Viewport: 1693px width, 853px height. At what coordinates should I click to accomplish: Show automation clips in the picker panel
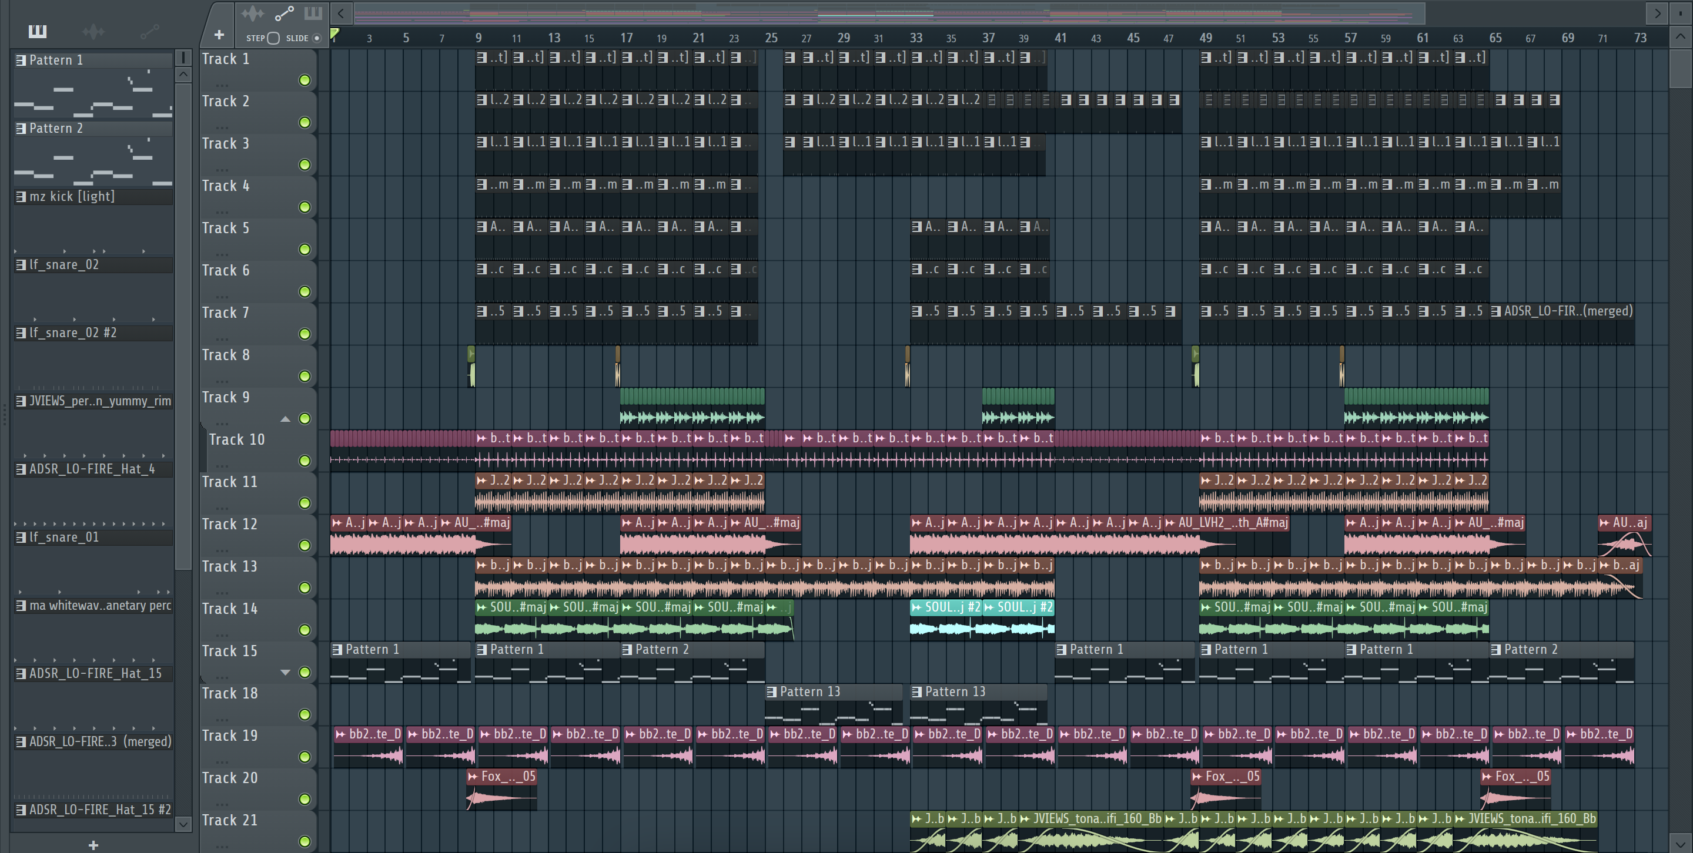pos(150,31)
